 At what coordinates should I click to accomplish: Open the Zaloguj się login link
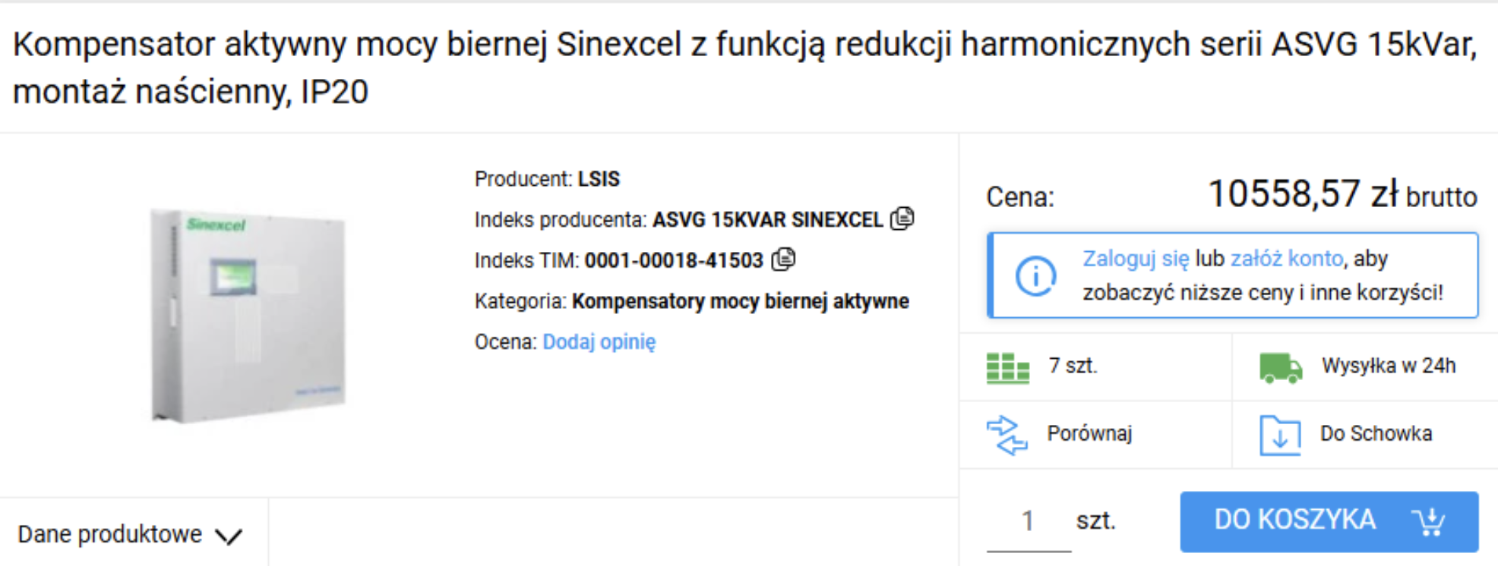pos(1136,259)
